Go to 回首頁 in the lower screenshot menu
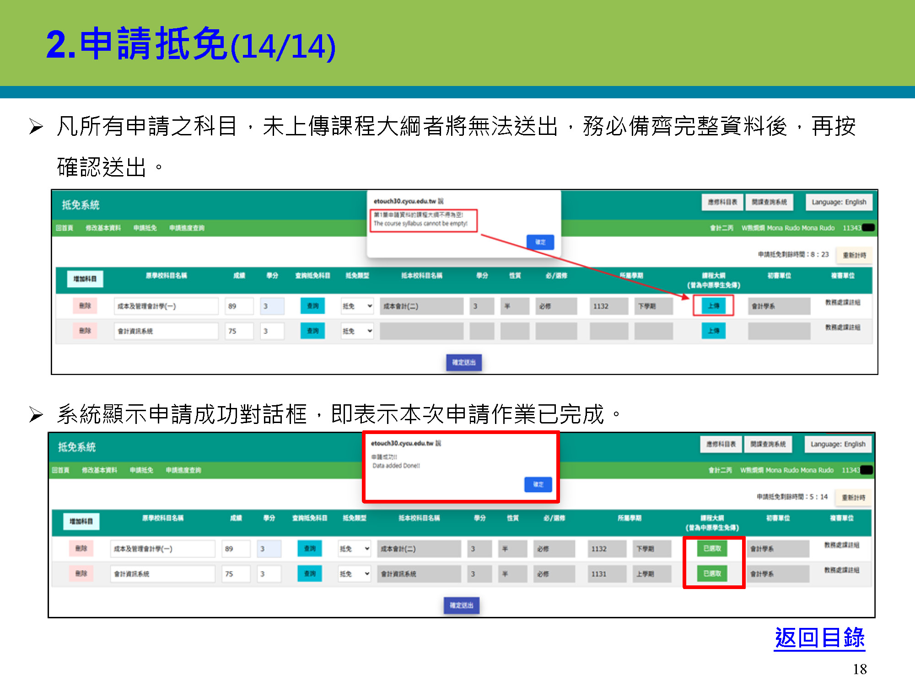 [61, 470]
